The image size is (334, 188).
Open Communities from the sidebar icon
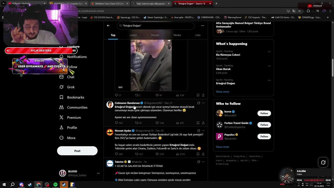coord(62,107)
